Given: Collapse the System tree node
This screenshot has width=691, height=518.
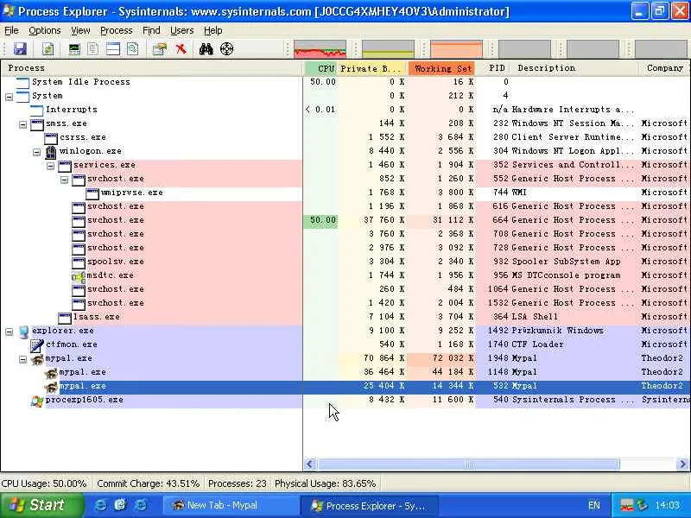Looking at the screenshot, I should [x=10, y=96].
